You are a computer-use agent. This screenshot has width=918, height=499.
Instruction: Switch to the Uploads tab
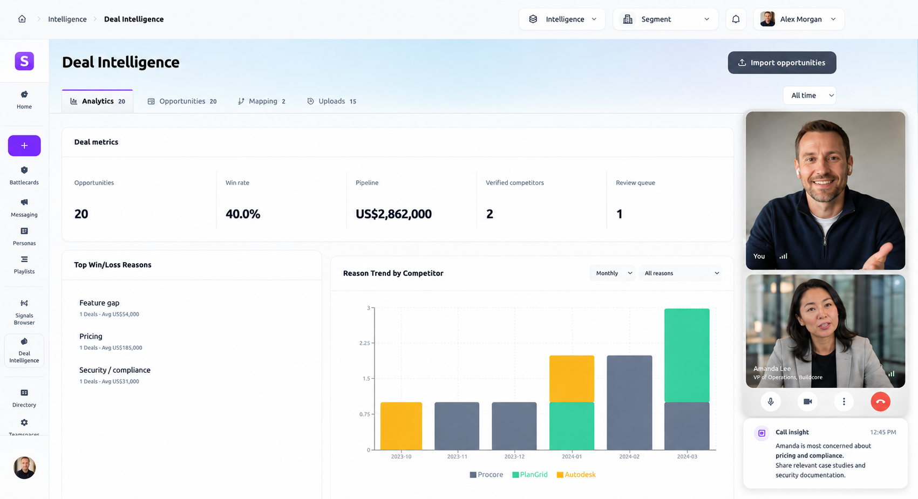(x=331, y=101)
